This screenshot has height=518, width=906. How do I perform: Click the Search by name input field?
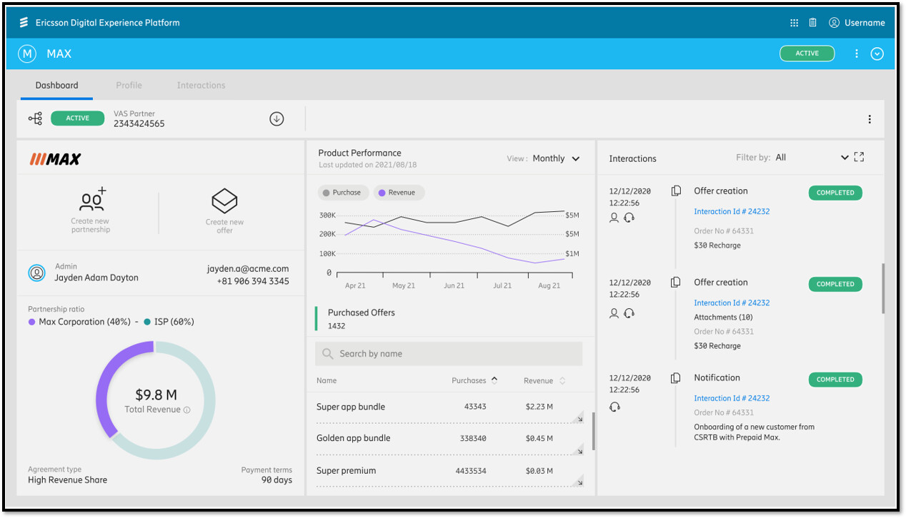coord(449,353)
